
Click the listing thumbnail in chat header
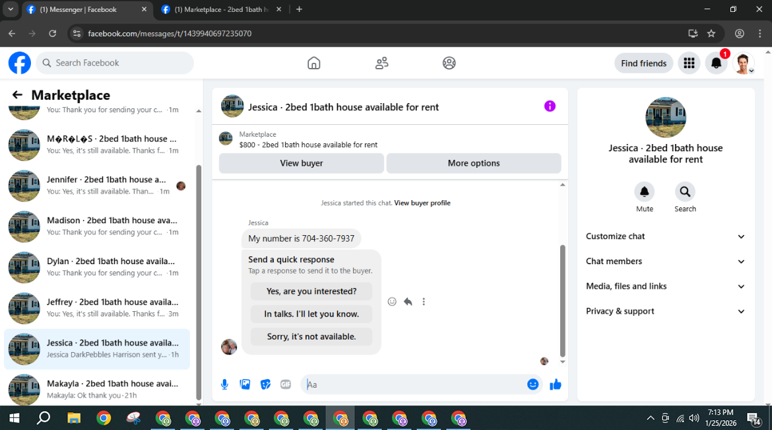coord(232,106)
